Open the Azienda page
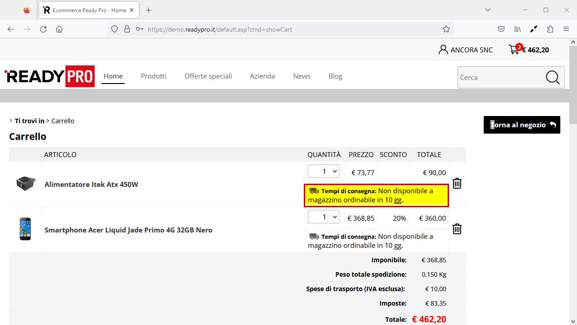 click(x=262, y=76)
